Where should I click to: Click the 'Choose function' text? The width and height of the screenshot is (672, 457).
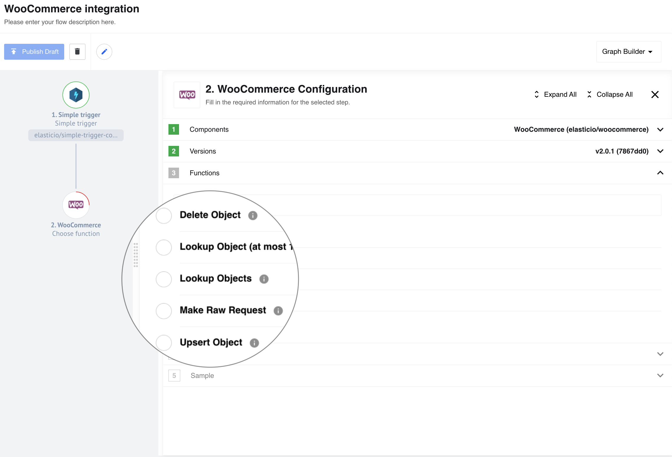click(76, 233)
